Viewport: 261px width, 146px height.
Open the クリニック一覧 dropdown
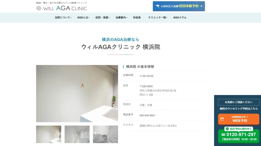point(158,18)
